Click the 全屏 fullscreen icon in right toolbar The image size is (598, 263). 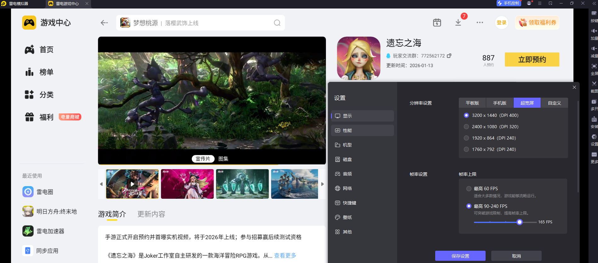[x=594, y=66]
